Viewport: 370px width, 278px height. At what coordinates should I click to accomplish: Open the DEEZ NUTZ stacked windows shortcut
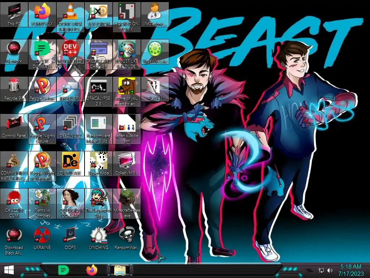(70, 126)
